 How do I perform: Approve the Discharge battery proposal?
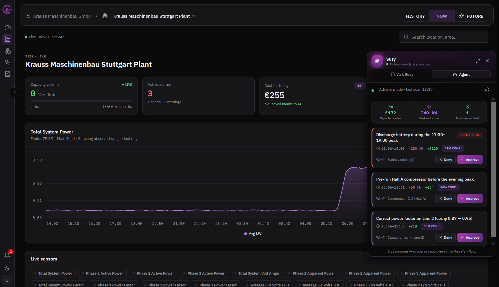coord(470,160)
